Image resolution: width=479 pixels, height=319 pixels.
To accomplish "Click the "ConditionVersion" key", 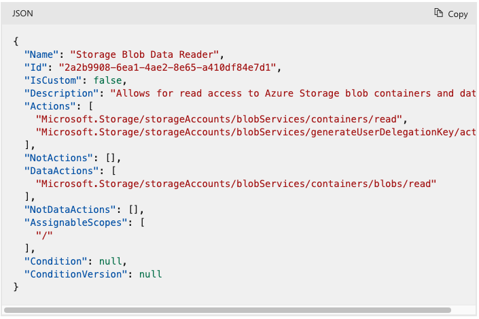I will coord(76,274).
